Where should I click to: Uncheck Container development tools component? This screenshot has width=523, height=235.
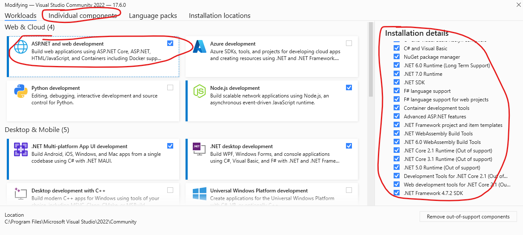397,108
